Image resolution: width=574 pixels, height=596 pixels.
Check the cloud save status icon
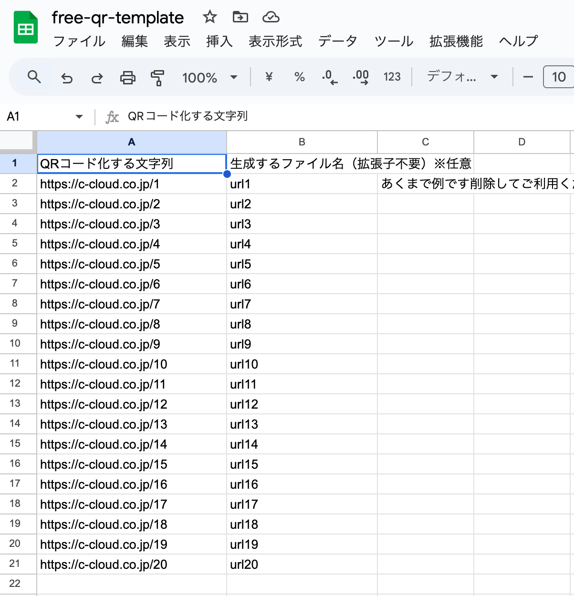tap(271, 18)
